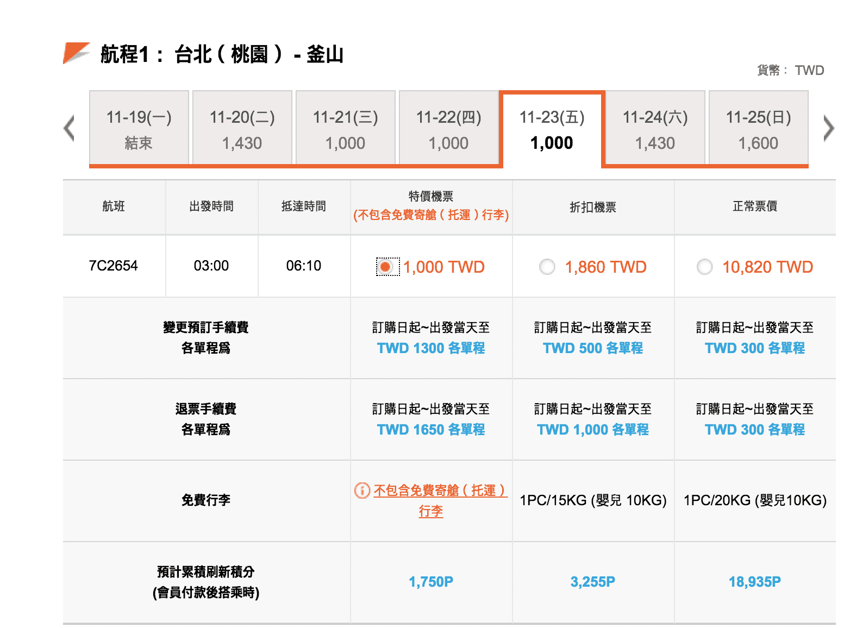Click the 免費行李 row label

[206, 500]
